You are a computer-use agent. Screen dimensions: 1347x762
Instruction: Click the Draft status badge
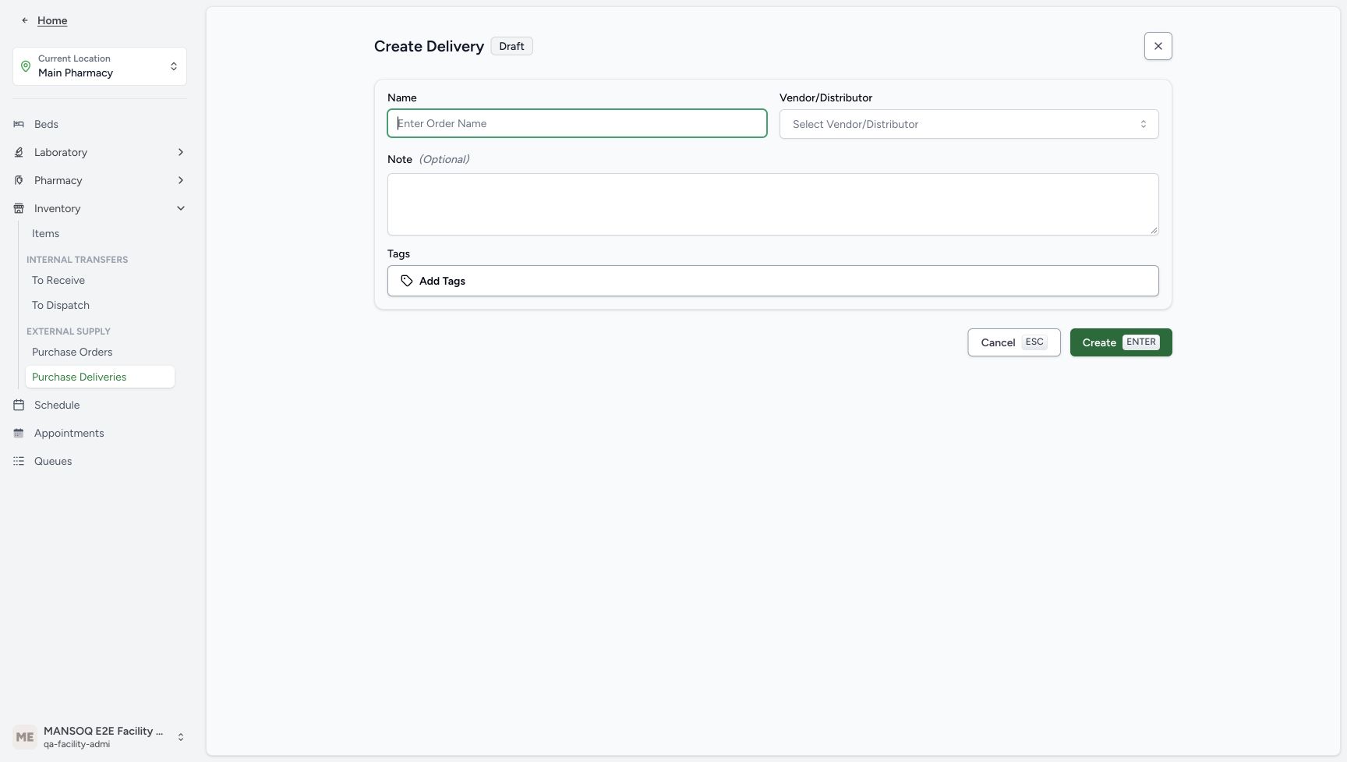click(x=511, y=46)
